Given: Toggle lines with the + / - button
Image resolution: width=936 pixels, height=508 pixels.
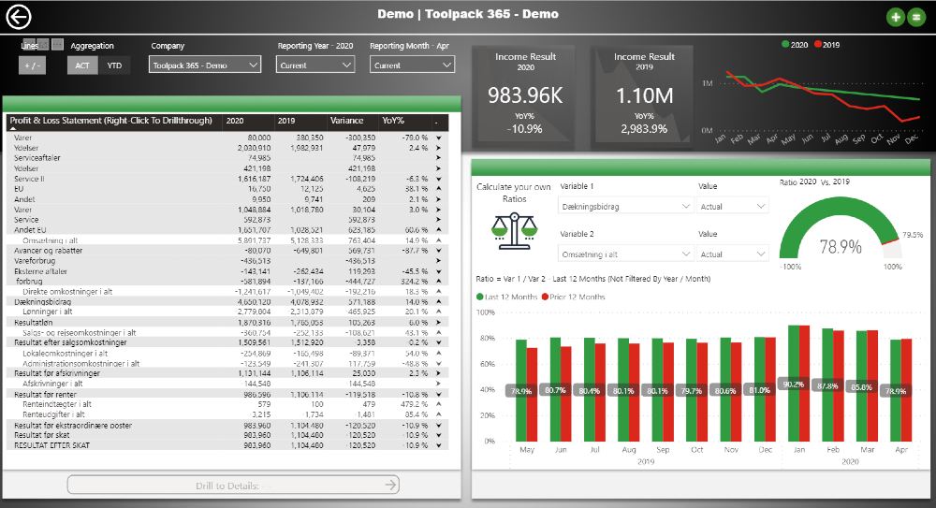Looking at the screenshot, I should (x=32, y=65).
